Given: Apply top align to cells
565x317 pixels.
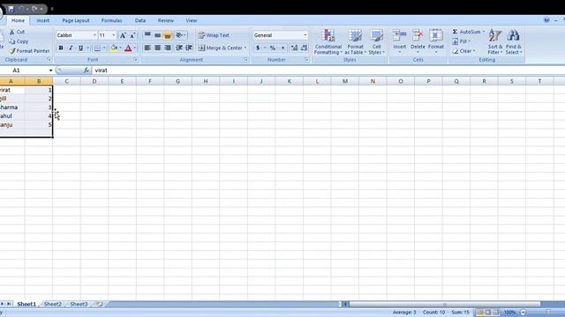Looking at the screenshot, I should [x=147, y=35].
